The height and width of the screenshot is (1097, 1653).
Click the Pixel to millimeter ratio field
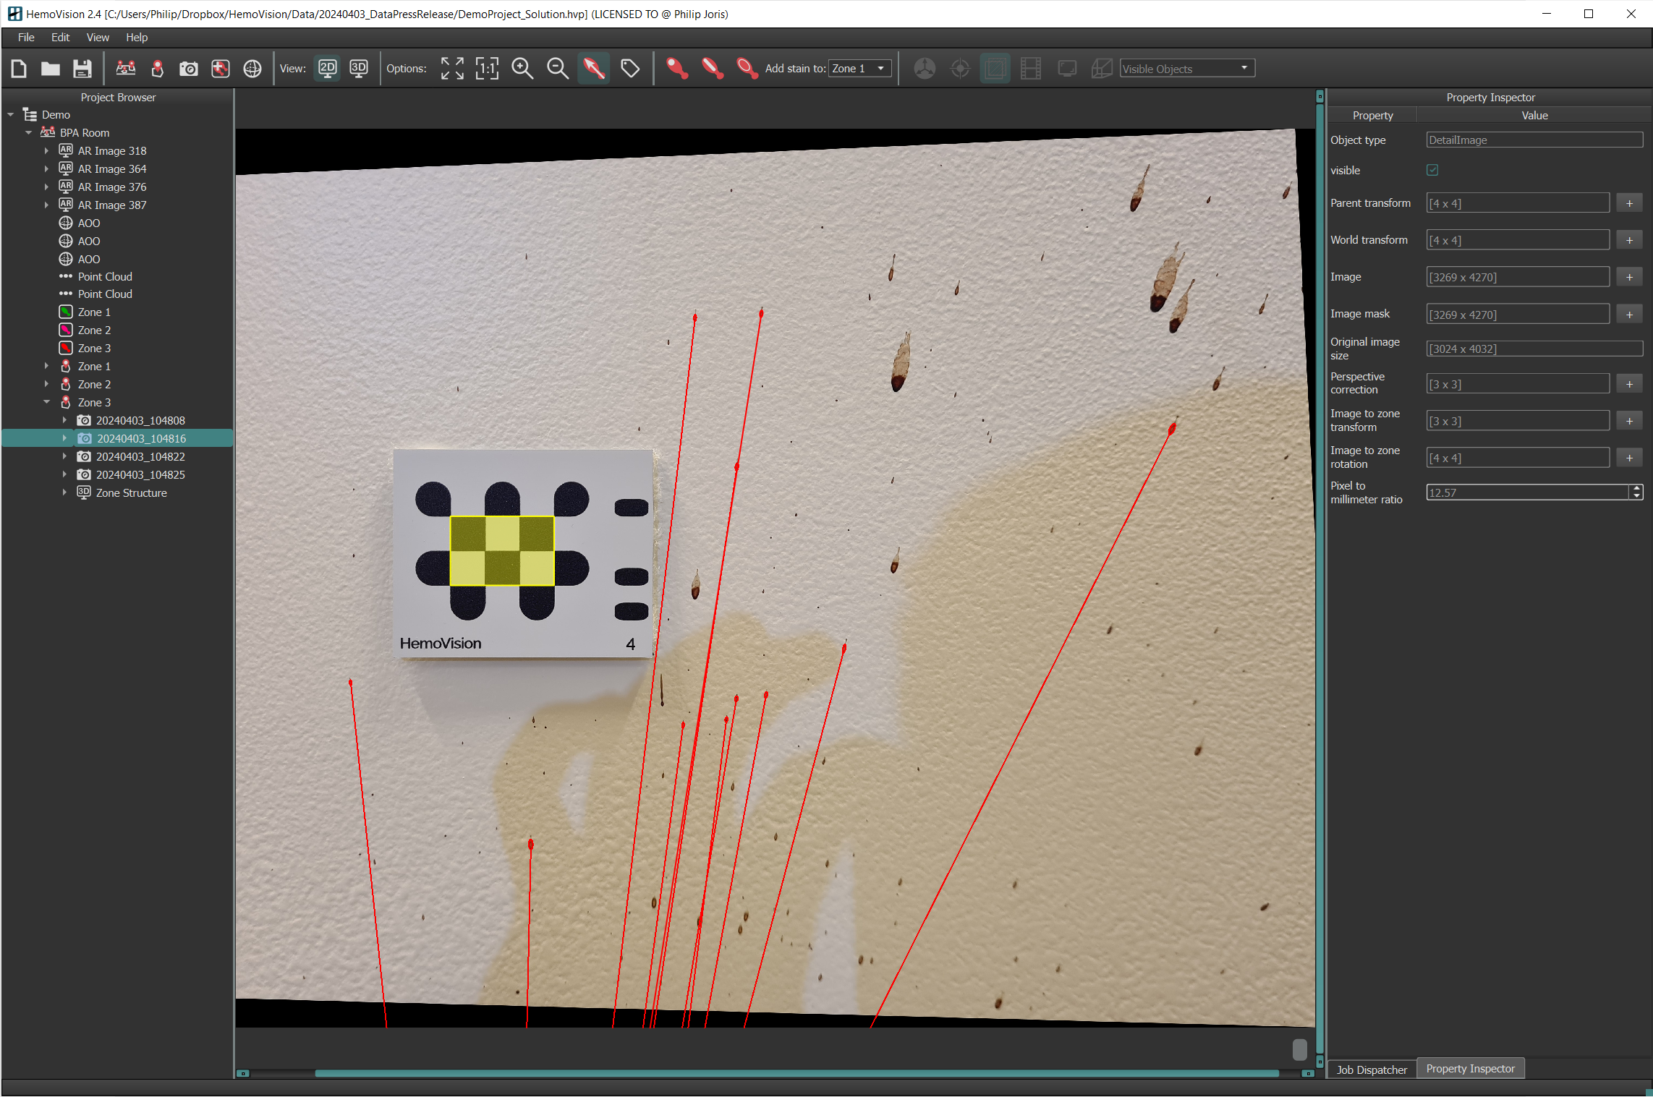click(1528, 492)
